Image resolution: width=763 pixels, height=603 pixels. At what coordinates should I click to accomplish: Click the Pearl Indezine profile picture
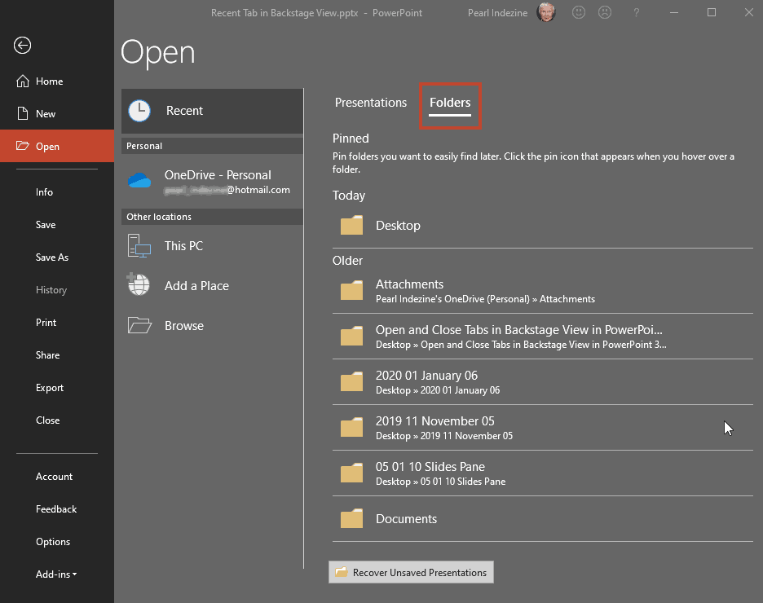(546, 12)
